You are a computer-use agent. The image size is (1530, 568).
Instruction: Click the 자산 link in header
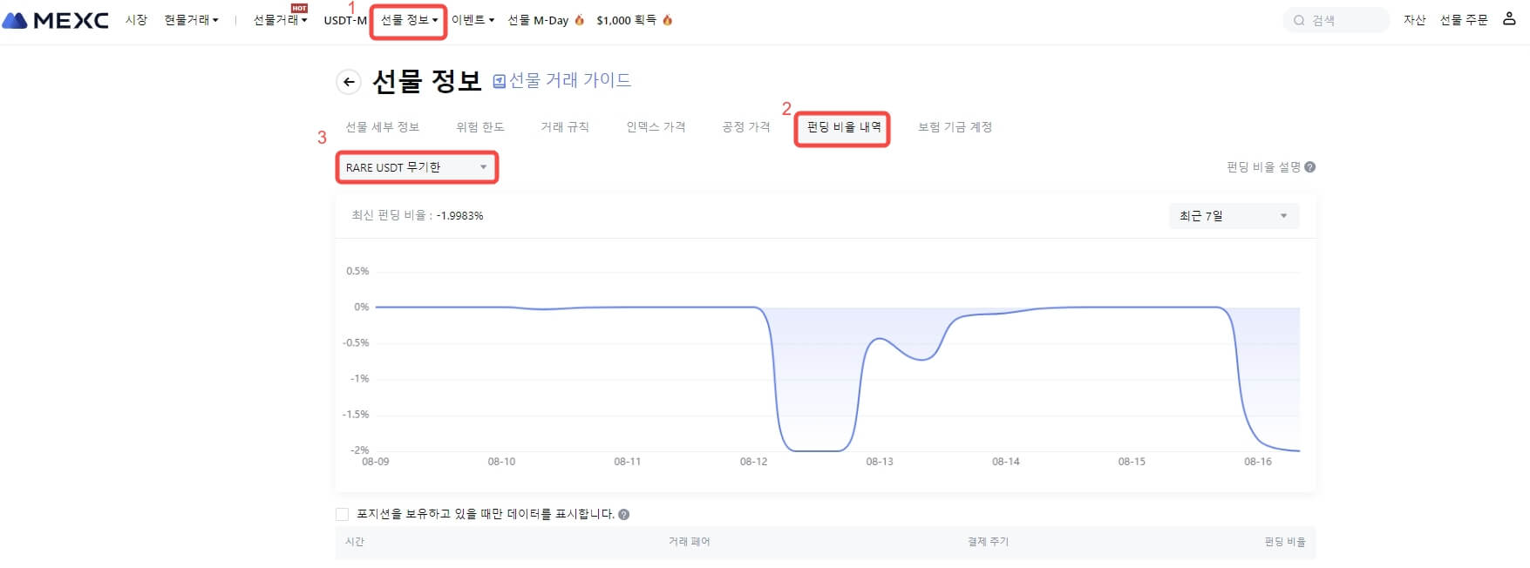(1414, 20)
